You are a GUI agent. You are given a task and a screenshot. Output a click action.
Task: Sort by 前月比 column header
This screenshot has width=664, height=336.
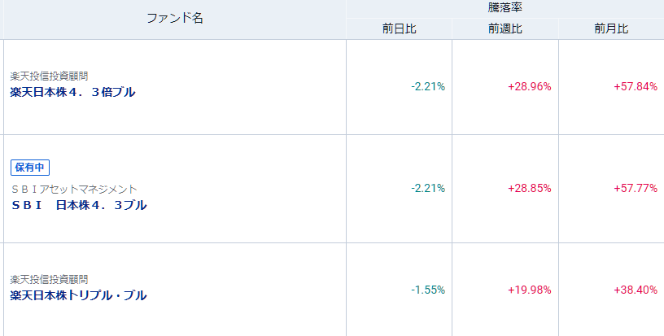tap(610, 28)
